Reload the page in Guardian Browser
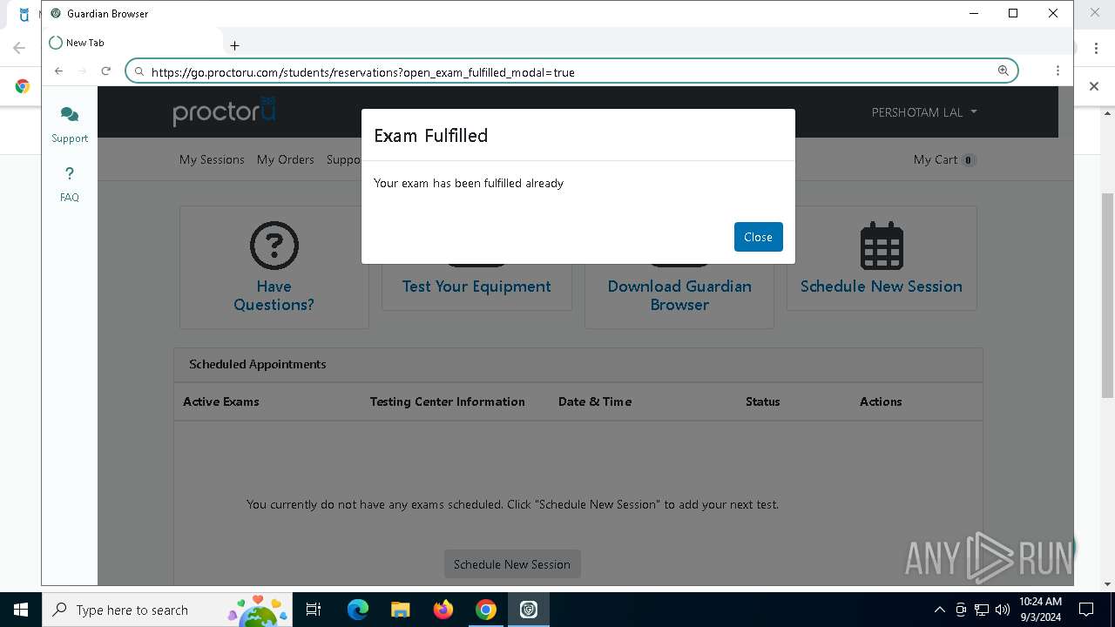1115x627 pixels. pos(105,71)
